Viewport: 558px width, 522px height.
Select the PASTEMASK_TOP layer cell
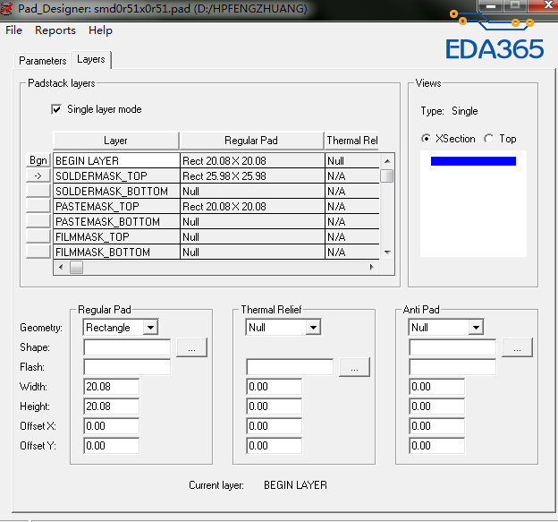click(x=116, y=206)
